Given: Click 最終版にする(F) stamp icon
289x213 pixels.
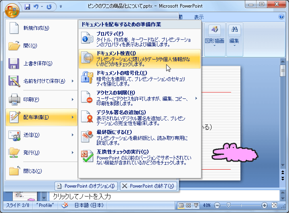Looking at the screenshot, I should (87, 136).
